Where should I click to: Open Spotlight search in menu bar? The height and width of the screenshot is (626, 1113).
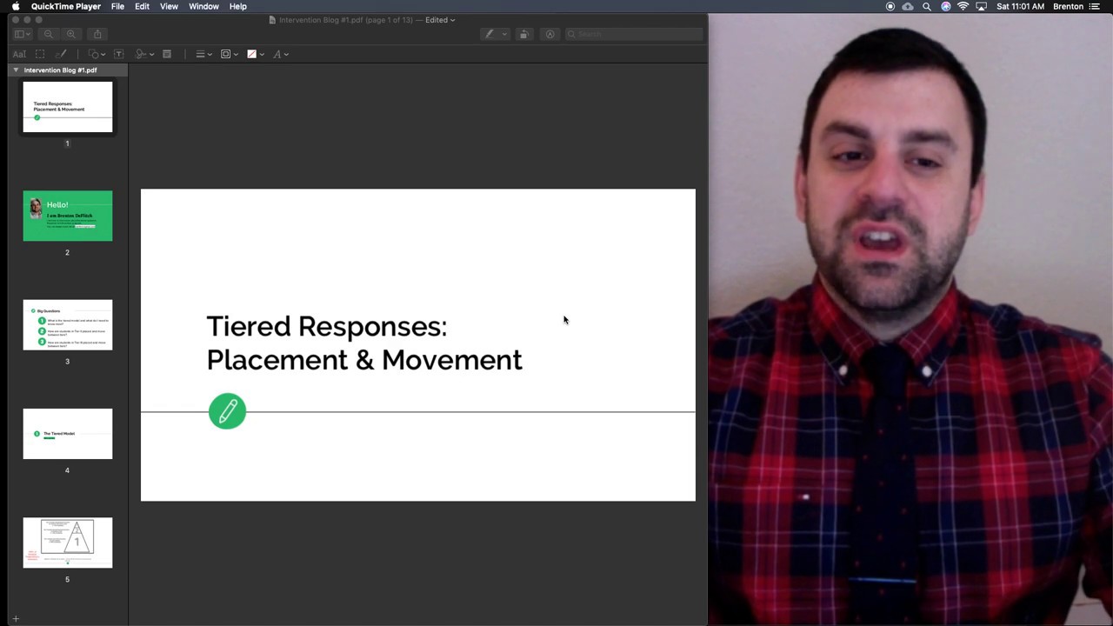(x=927, y=6)
